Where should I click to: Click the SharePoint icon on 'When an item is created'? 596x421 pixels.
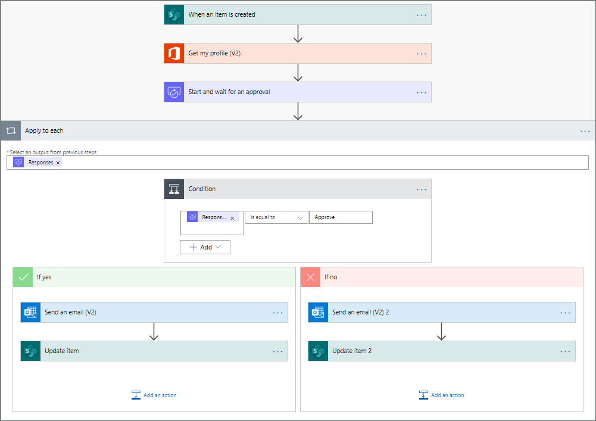click(174, 15)
